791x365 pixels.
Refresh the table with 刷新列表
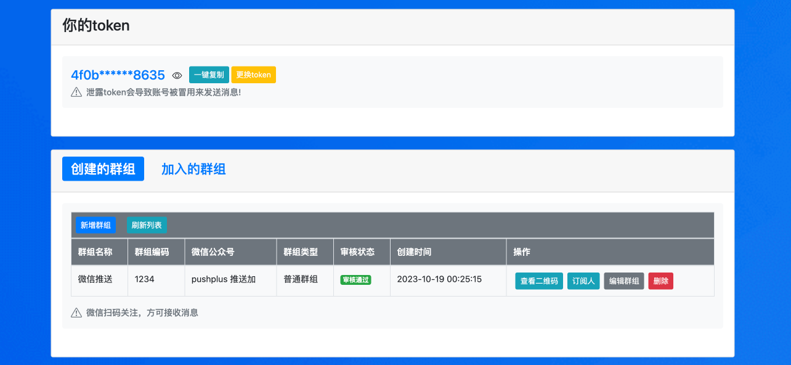tap(147, 225)
